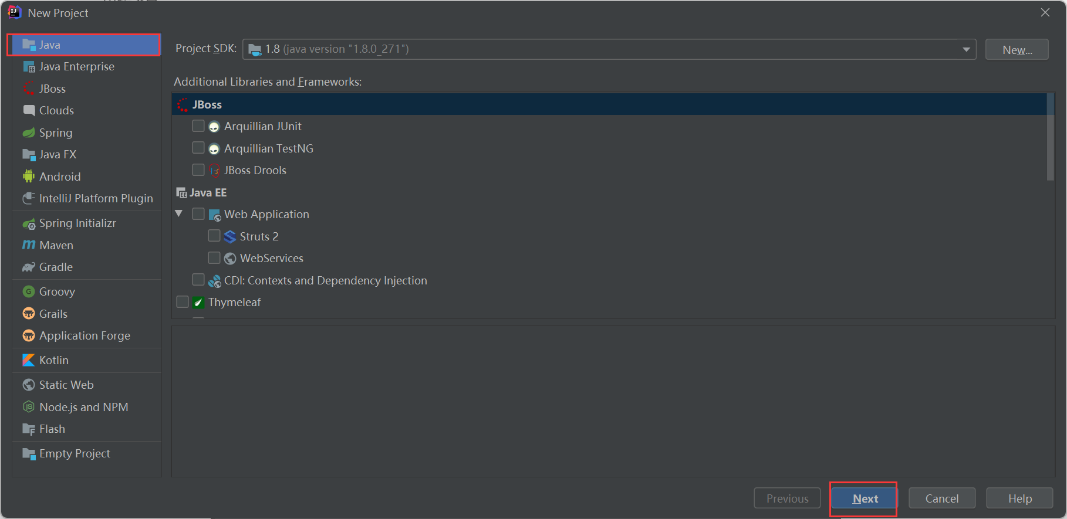Viewport: 1067px width, 519px height.
Task: Collapse the Web Application tree node
Action: coord(179,213)
